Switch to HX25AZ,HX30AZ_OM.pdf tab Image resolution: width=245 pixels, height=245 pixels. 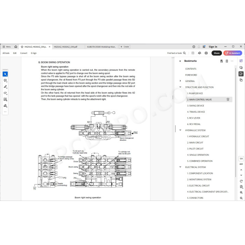(x=66, y=47)
